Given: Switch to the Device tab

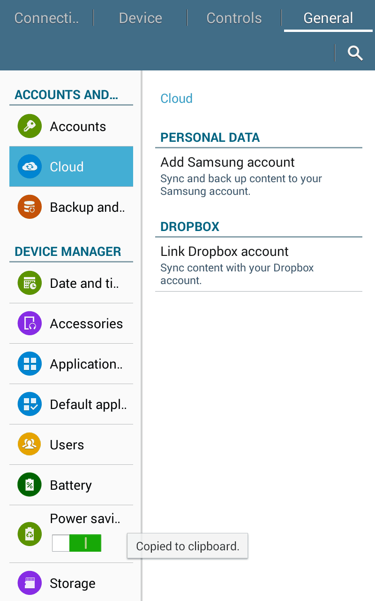Looking at the screenshot, I should click(x=140, y=18).
